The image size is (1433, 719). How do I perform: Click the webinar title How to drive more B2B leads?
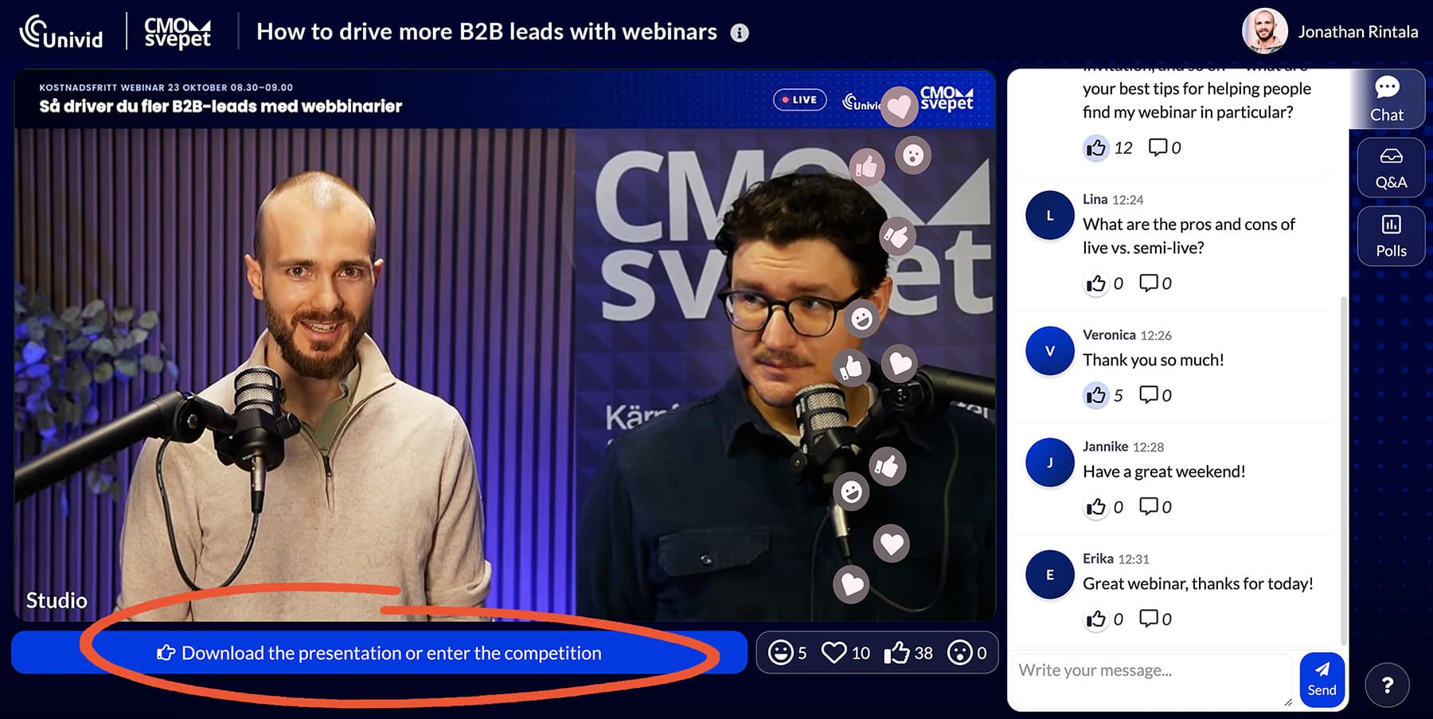tap(486, 32)
